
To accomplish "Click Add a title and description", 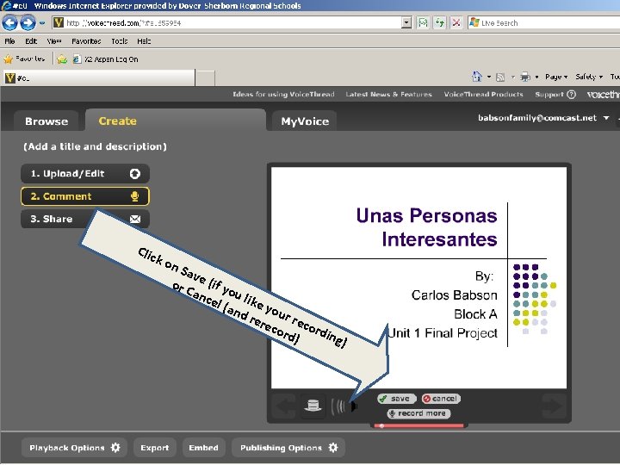I will [x=95, y=146].
